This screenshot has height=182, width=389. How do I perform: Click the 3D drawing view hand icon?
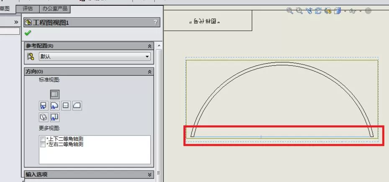pos(328,10)
